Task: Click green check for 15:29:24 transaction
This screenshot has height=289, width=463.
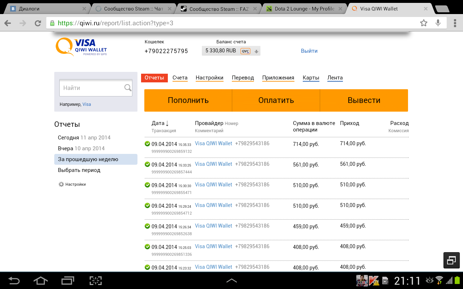Action: click(x=147, y=206)
